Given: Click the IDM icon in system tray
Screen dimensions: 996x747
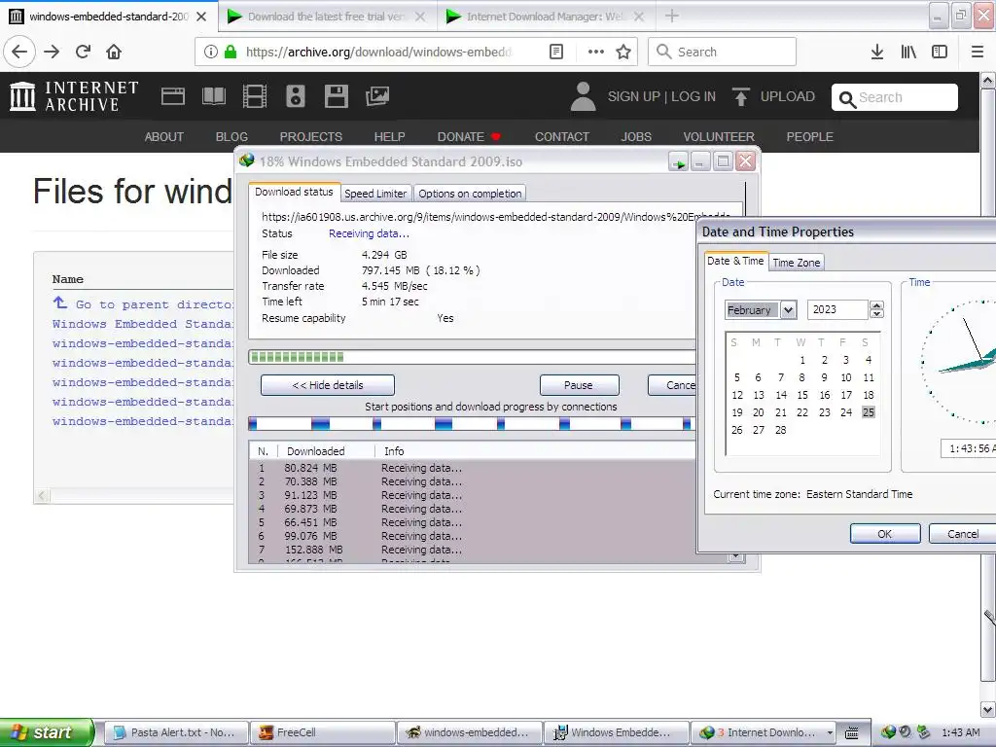Looking at the screenshot, I should point(888,732).
